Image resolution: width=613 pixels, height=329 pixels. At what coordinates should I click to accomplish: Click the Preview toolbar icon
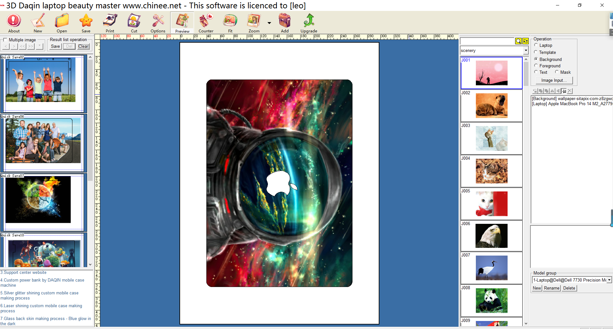(182, 23)
